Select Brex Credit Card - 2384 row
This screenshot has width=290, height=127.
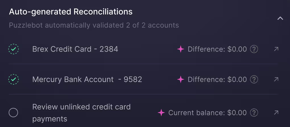point(75,49)
